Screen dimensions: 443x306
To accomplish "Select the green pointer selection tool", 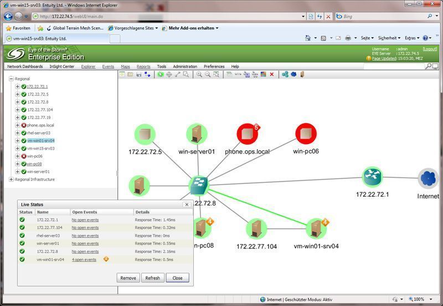I will click(161, 74).
